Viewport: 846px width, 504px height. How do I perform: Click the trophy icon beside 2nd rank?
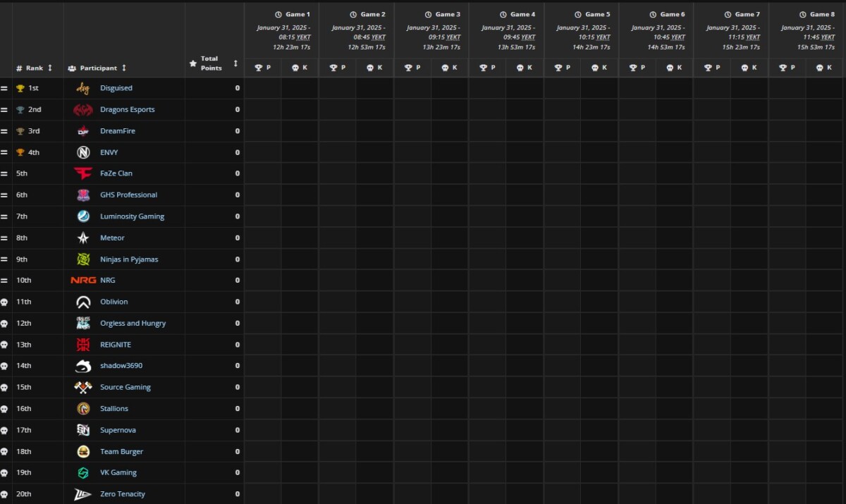coord(20,110)
